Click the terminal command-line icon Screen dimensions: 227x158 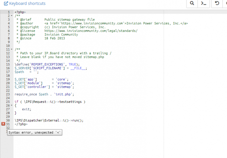[x=204, y=3]
